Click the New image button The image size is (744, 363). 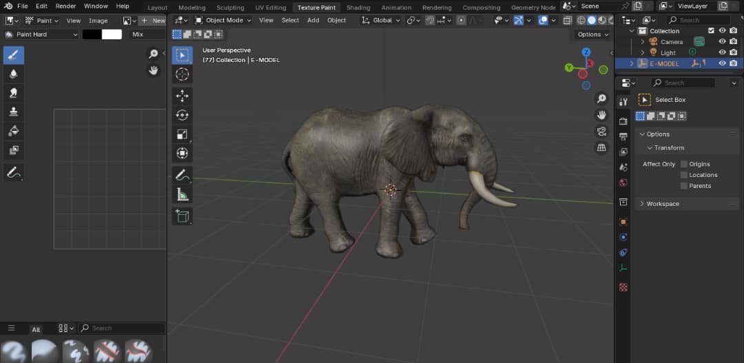pos(153,21)
